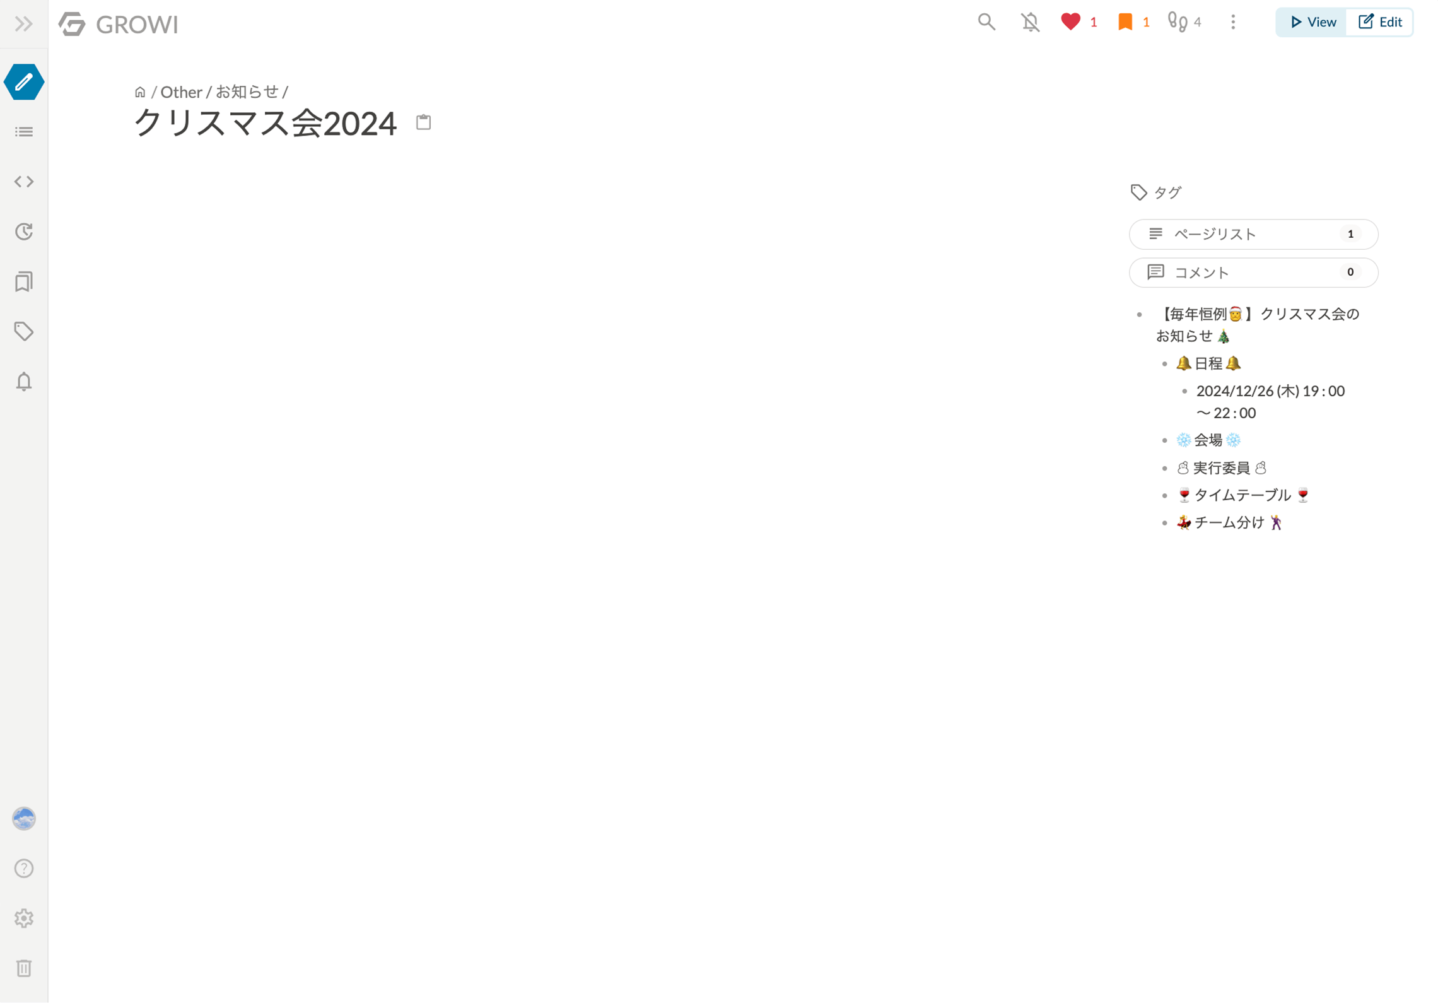Click the page title クリスマス会2024
1438x1003 pixels.
265,122
